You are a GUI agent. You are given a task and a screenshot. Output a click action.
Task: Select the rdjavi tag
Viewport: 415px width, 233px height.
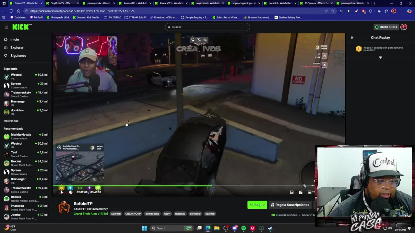pyautogui.click(x=167, y=214)
